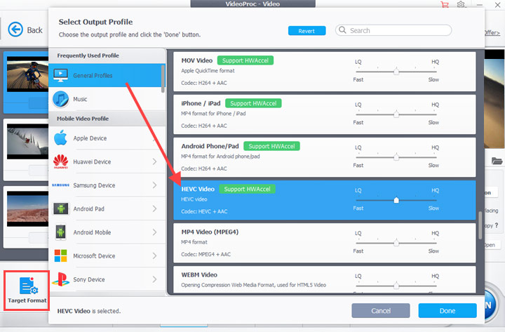
Task: Click Support HWAccel badge on HEVC Video
Action: point(248,189)
